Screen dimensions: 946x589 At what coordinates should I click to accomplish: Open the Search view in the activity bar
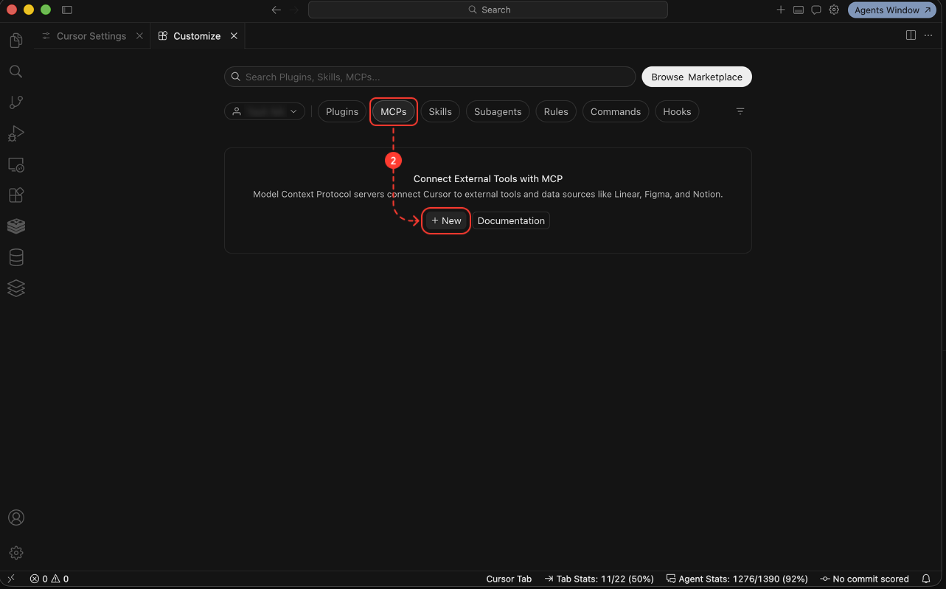16,72
